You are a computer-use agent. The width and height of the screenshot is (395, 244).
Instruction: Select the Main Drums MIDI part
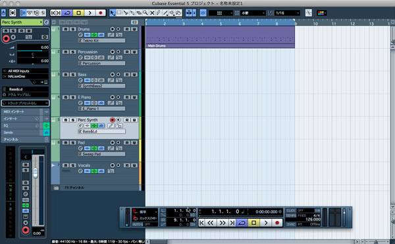click(x=220, y=37)
